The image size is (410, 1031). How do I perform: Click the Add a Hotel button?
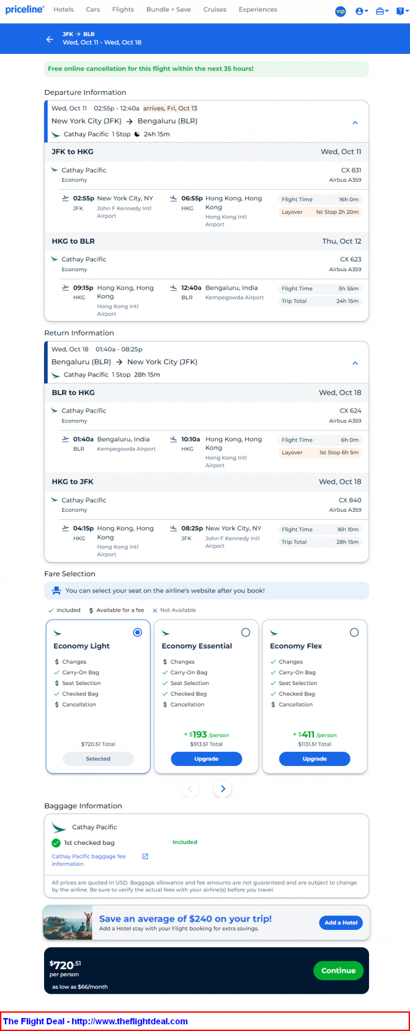(341, 923)
